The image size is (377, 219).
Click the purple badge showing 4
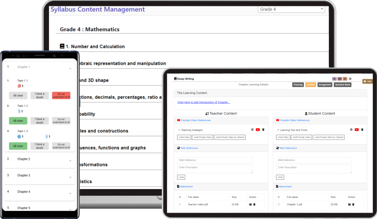[x=334, y=79]
